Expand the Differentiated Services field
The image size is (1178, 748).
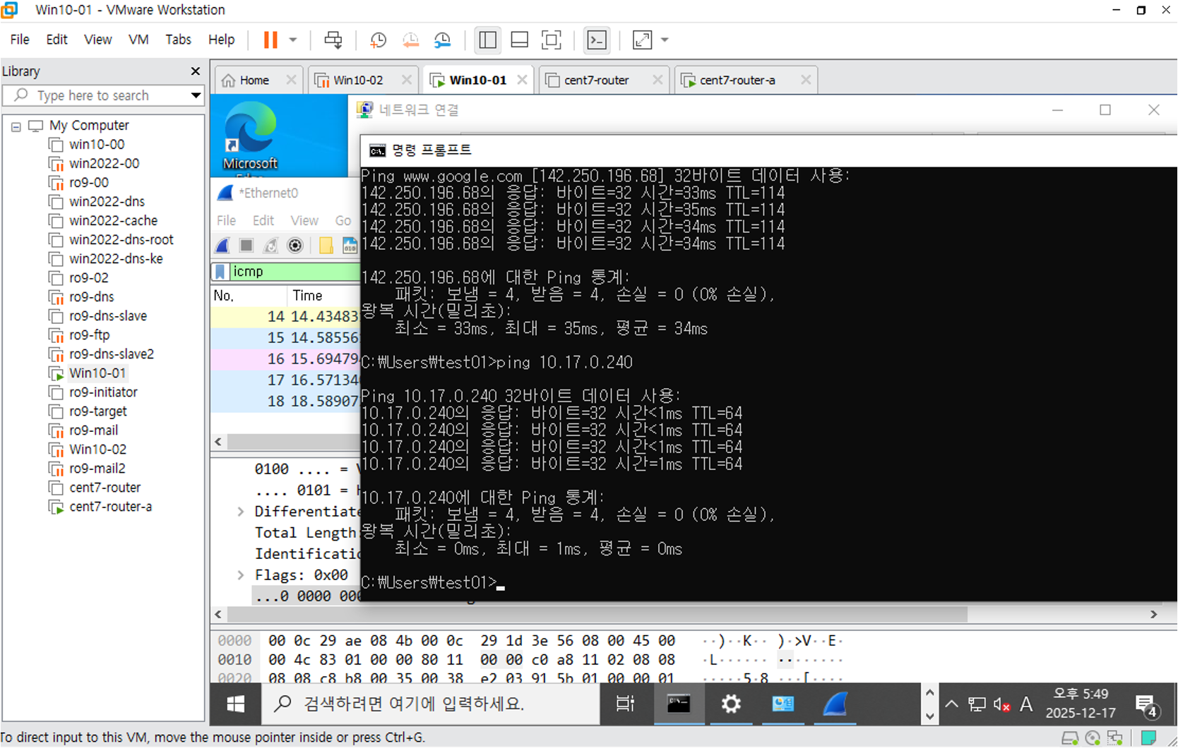point(241,512)
